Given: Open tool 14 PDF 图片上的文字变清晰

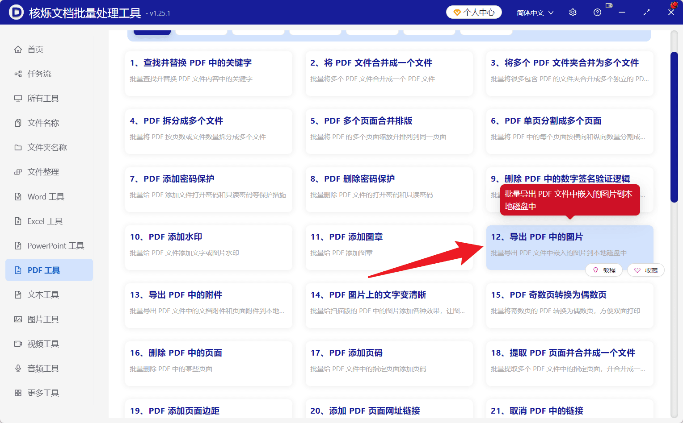Looking at the screenshot, I should click(389, 306).
